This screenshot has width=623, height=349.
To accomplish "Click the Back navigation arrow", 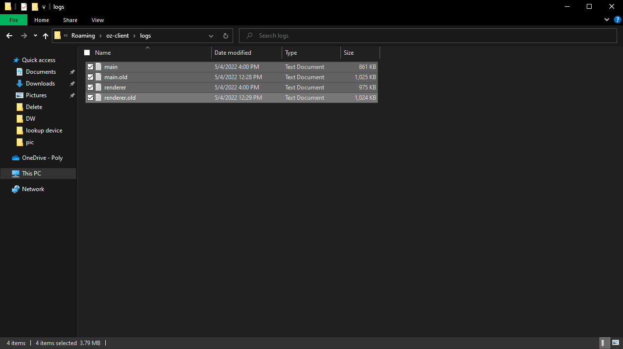I will point(9,35).
